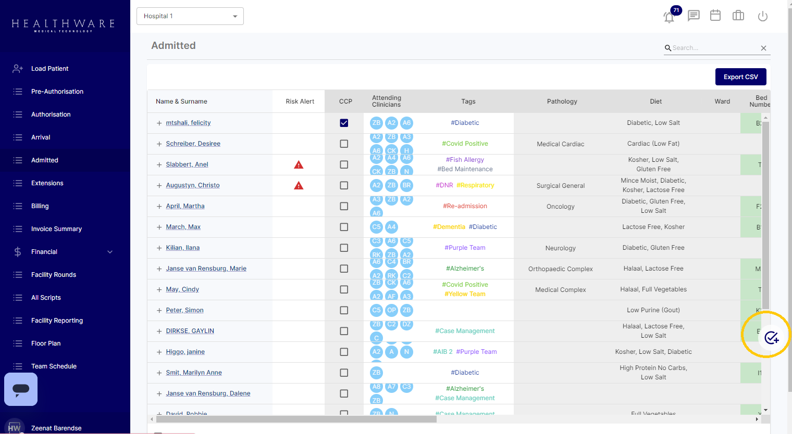Open the chatbot speech bubble widget

click(x=21, y=389)
